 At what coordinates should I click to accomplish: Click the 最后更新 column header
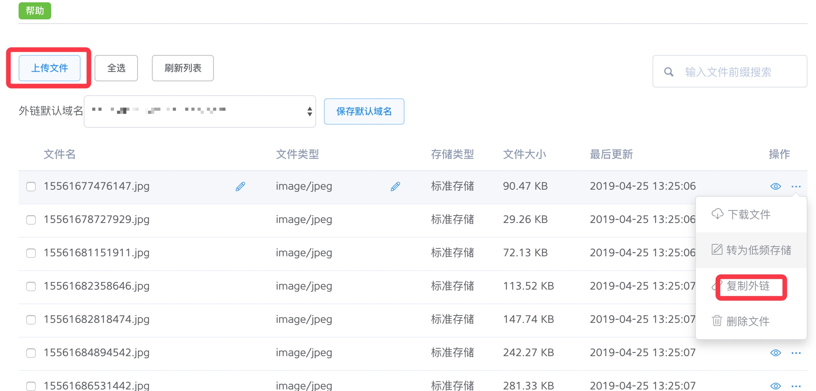(611, 154)
